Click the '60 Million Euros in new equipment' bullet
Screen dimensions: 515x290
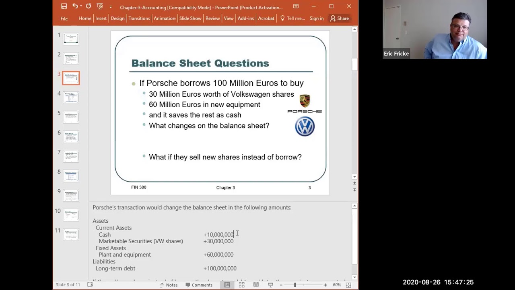204,105
